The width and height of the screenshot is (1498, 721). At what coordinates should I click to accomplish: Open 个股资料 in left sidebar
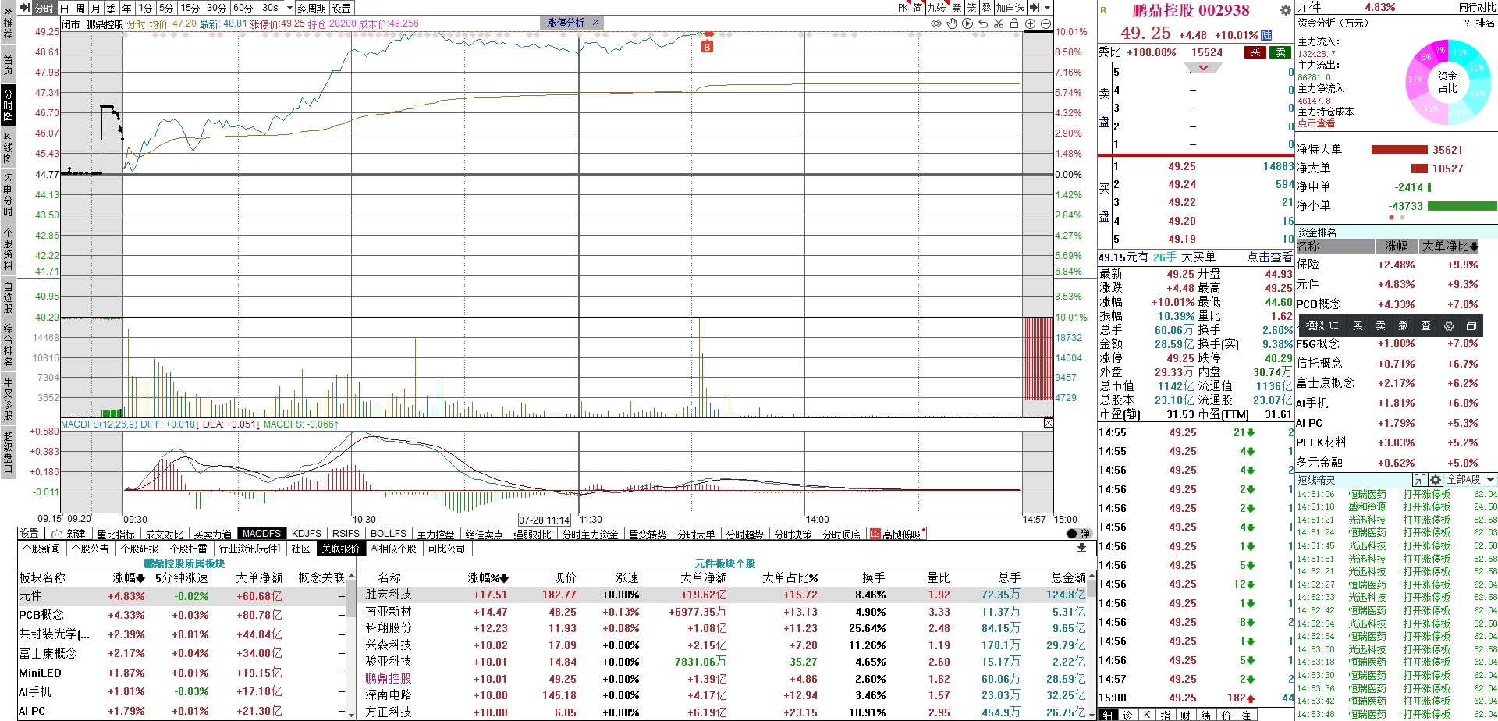click(x=8, y=249)
